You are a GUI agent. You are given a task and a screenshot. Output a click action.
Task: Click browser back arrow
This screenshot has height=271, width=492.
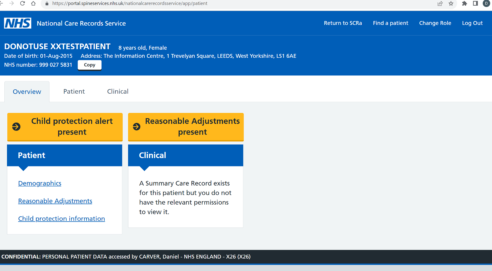click(x=2, y=3)
